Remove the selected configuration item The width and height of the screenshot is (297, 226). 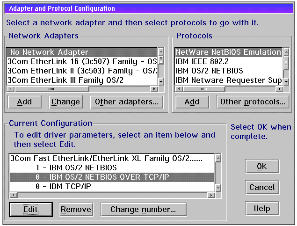click(x=76, y=209)
